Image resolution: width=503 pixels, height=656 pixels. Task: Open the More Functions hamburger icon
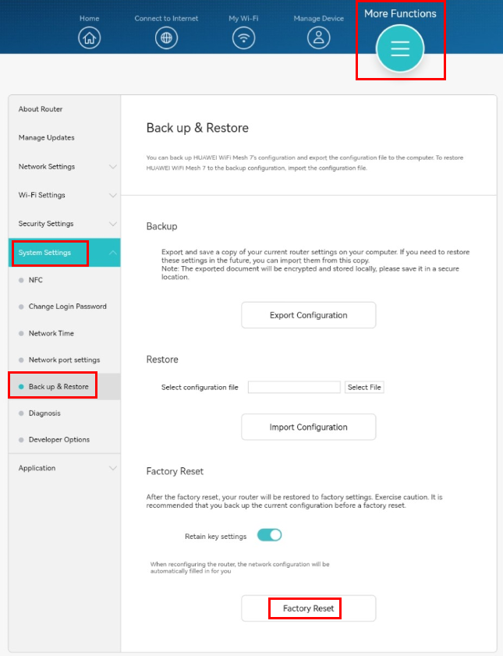[400, 49]
